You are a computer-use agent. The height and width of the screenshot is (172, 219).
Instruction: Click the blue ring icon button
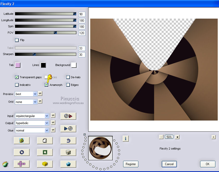coord(22,152)
